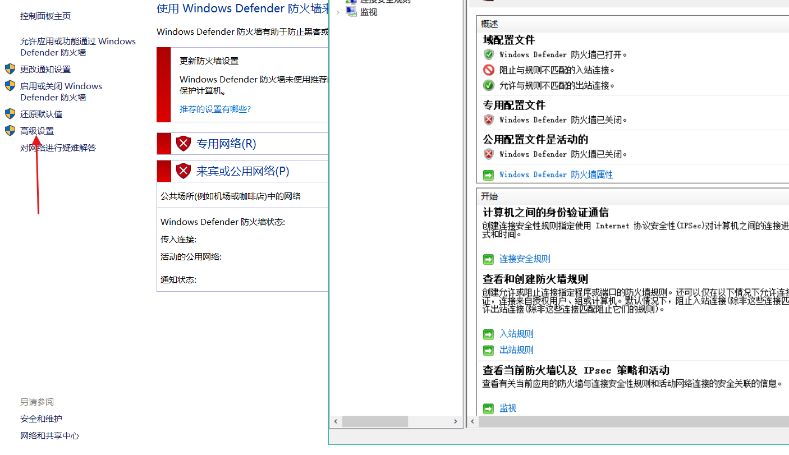Click green arrow icon beside 防火墙属性
This screenshot has width=789, height=455.
pyautogui.click(x=489, y=175)
